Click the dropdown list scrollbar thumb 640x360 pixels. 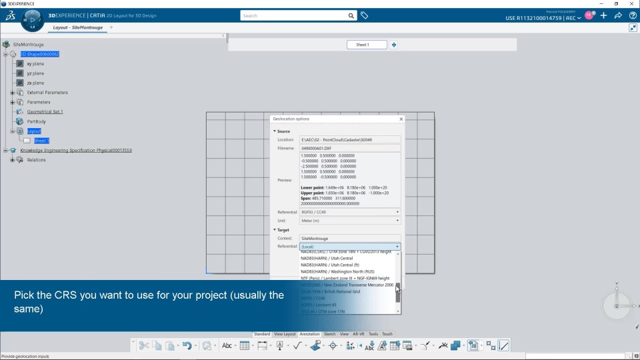(398, 292)
